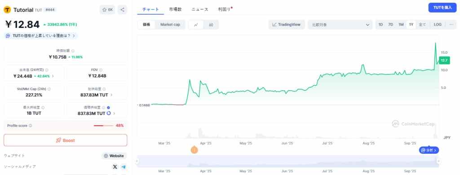Open more chart options (three dots)

(x=451, y=25)
